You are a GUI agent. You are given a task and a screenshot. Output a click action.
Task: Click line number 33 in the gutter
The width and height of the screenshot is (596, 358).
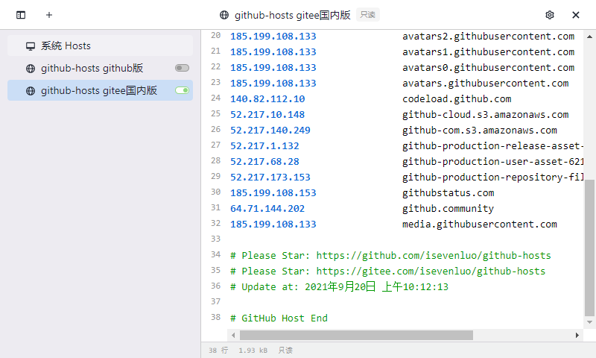[x=216, y=239]
